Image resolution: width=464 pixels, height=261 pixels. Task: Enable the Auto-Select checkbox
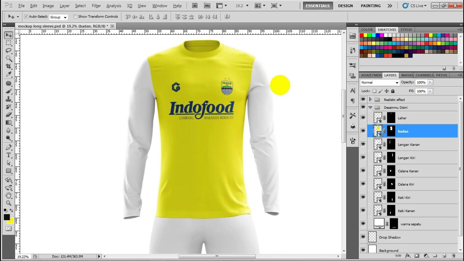[x=26, y=17]
